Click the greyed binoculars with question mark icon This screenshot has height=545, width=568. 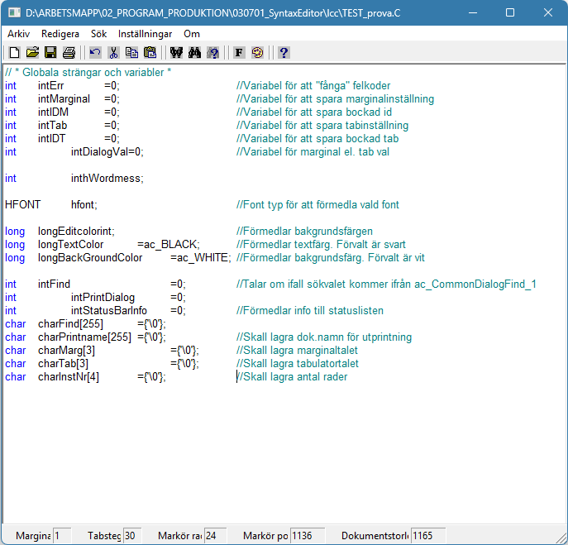click(x=213, y=53)
